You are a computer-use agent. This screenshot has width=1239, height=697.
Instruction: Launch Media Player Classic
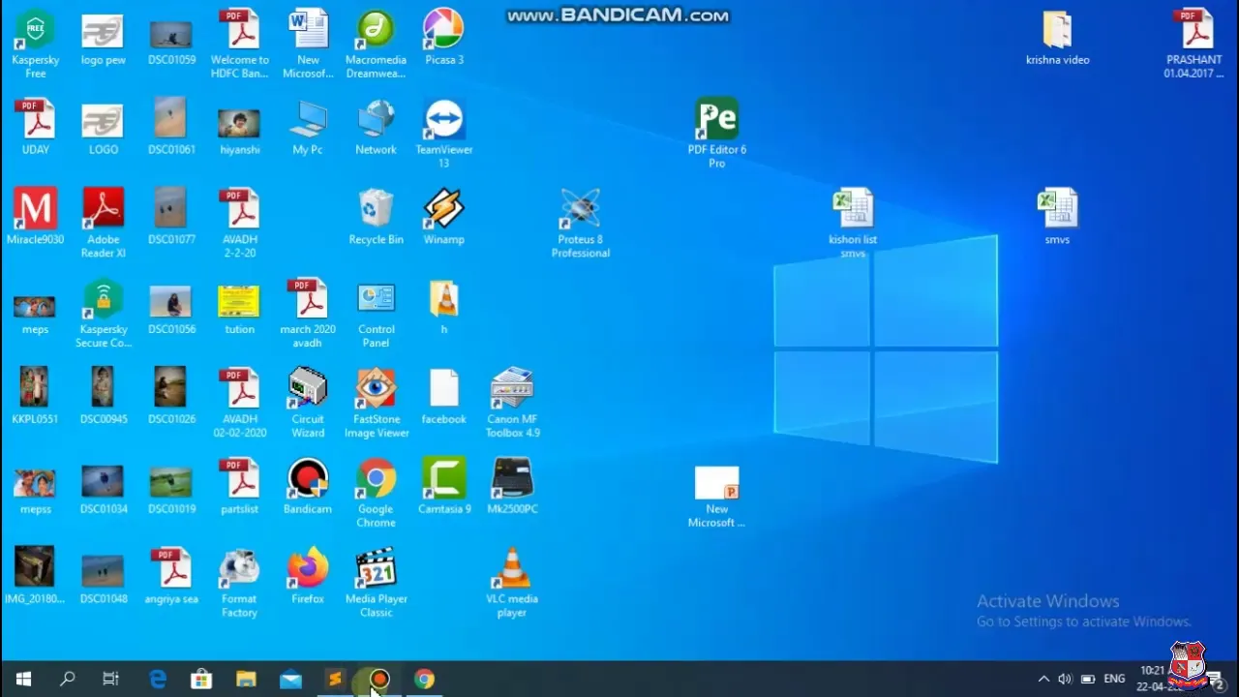coord(376,584)
